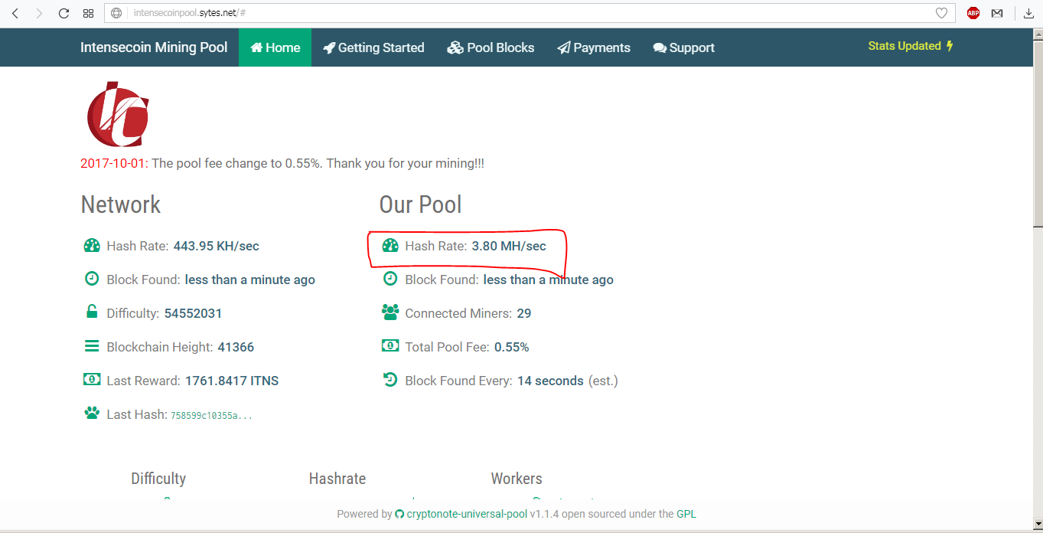Click the Our Pool Hash Rate gauge icon
The height and width of the screenshot is (533, 1043).
[x=390, y=246]
